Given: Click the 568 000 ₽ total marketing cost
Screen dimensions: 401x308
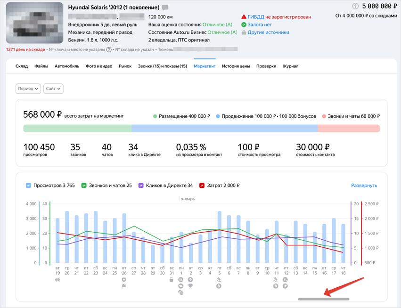Looking at the screenshot, I should (x=42, y=114).
